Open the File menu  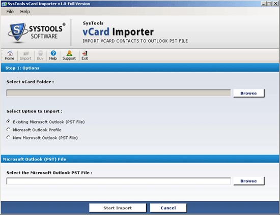(10, 12)
